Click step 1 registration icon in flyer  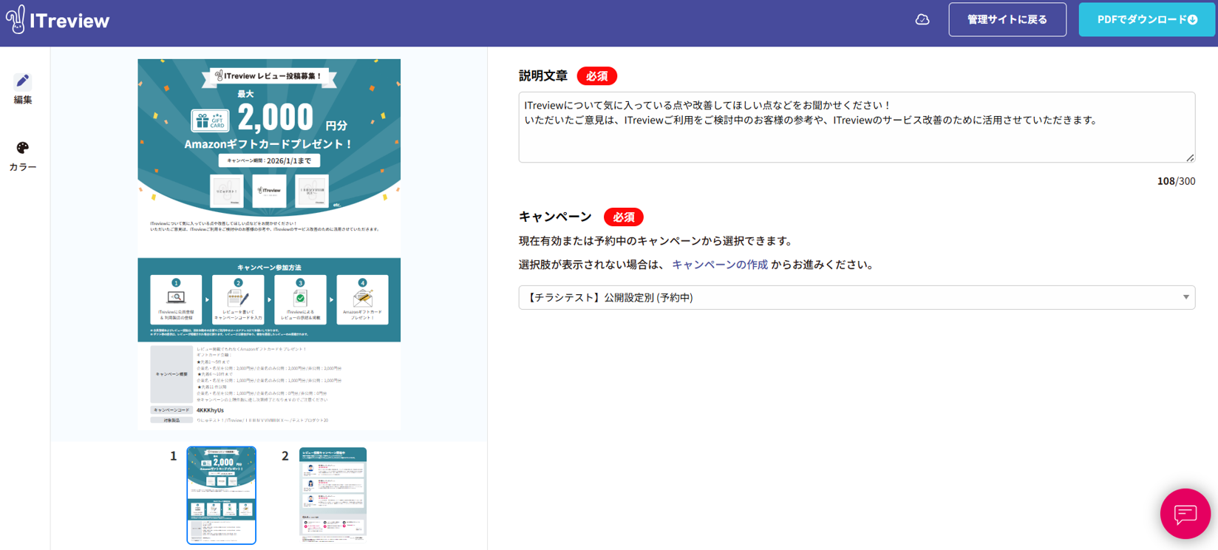coord(176,297)
